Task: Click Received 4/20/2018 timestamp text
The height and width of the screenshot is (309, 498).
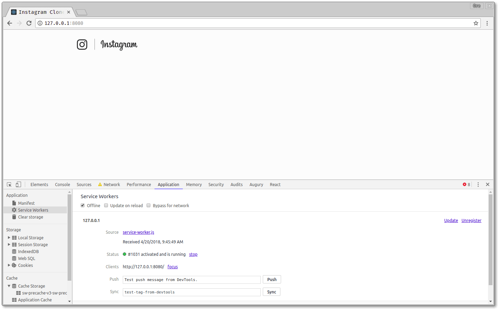Action: coord(153,242)
